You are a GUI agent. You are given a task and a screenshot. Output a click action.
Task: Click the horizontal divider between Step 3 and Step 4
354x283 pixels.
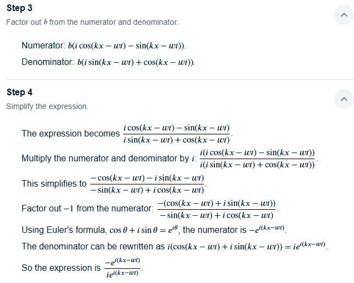(180, 79)
